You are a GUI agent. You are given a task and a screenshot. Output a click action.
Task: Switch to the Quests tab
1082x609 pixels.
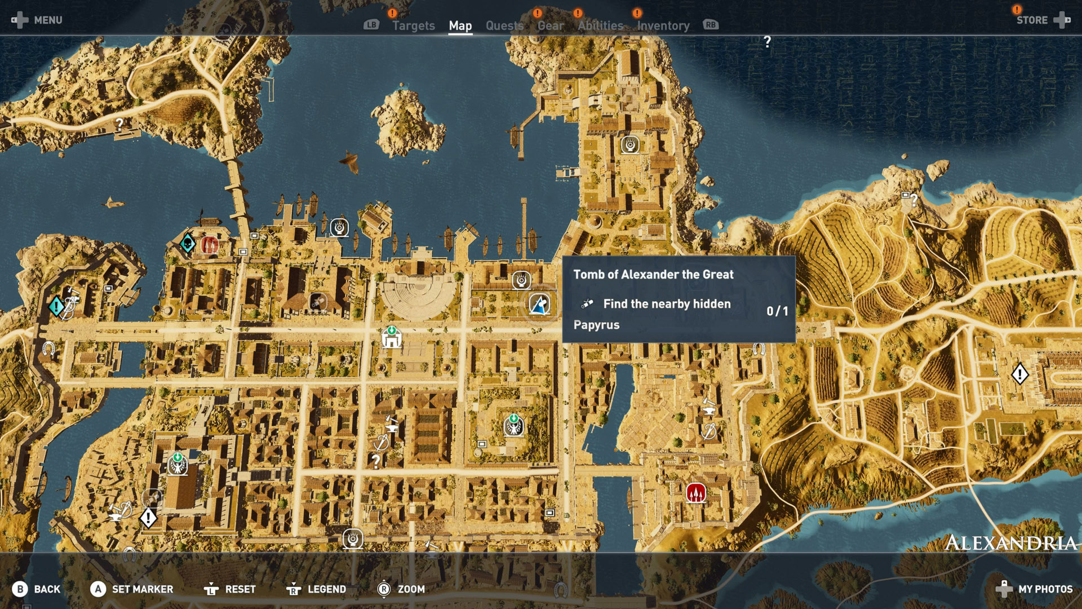[504, 25]
